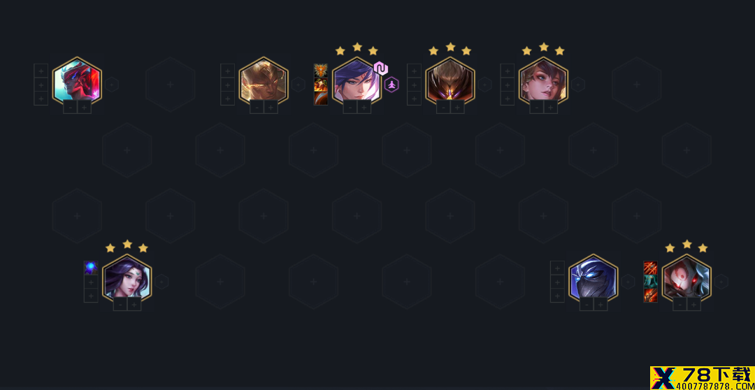Add first item slot on red-horned champion
The height and width of the screenshot is (390, 755).
pos(41,71)
